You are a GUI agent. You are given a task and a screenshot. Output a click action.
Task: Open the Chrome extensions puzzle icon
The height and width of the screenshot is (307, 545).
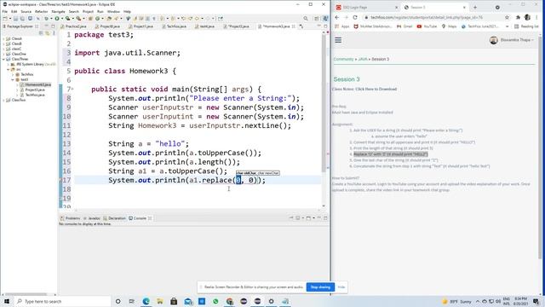point(518,17)
